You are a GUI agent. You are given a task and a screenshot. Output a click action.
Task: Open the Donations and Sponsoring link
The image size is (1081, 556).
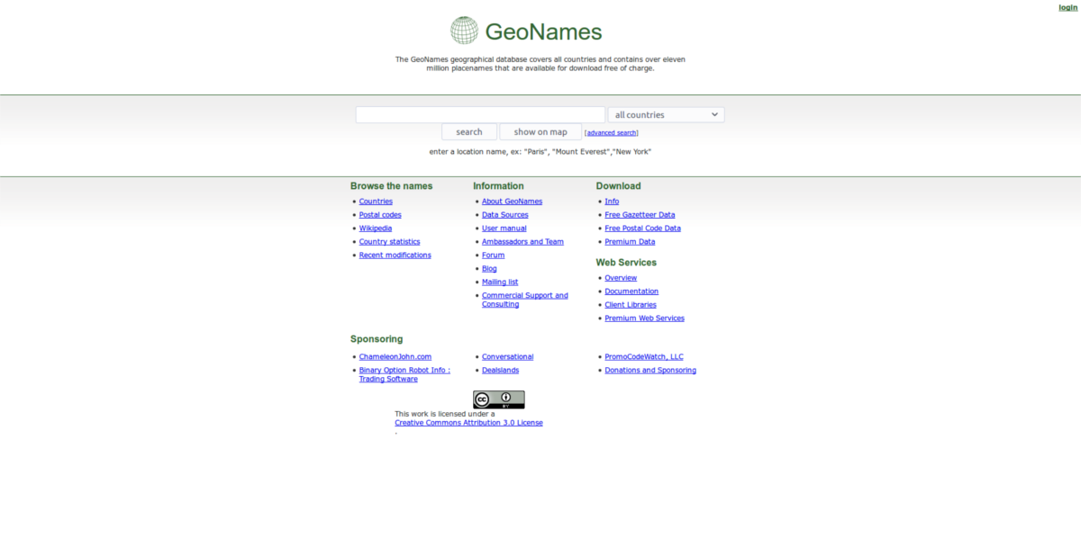(650, 371)
